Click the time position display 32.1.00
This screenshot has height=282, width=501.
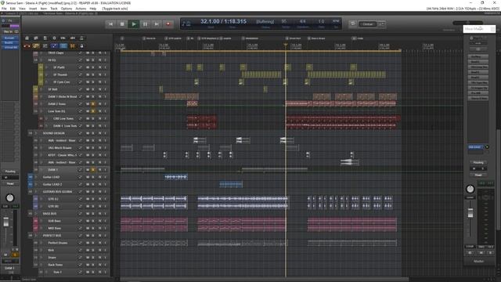click(x=210, y=21)
